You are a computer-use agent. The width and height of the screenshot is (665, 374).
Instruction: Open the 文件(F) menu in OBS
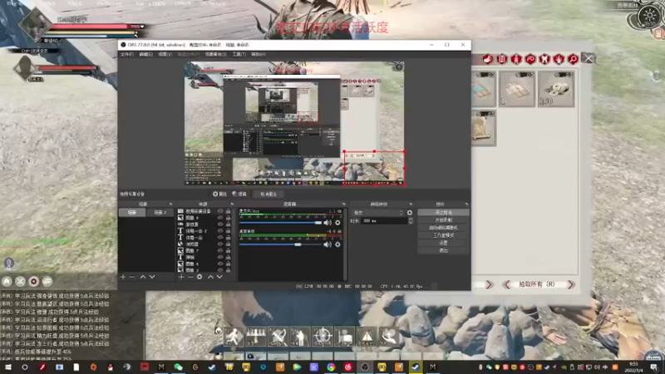point(127,54)
